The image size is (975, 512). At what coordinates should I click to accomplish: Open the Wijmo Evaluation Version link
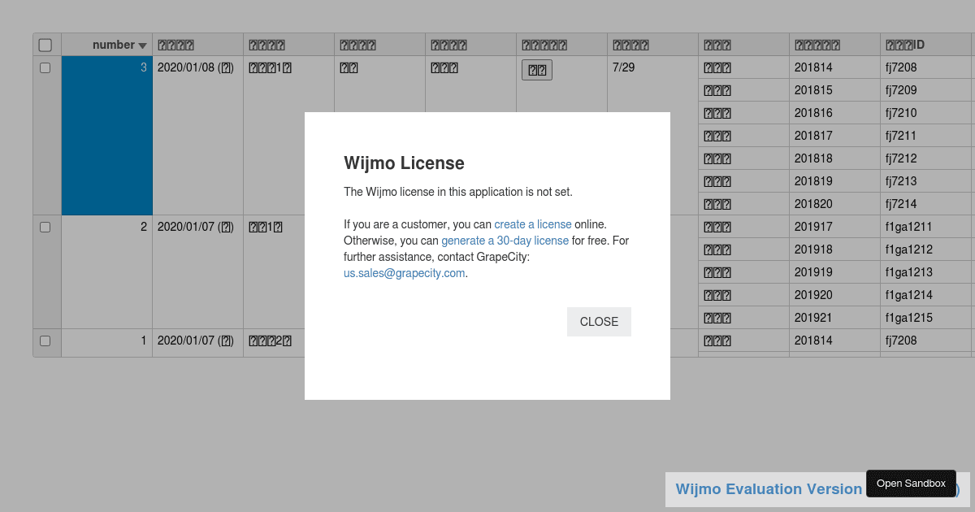point(768,489)
